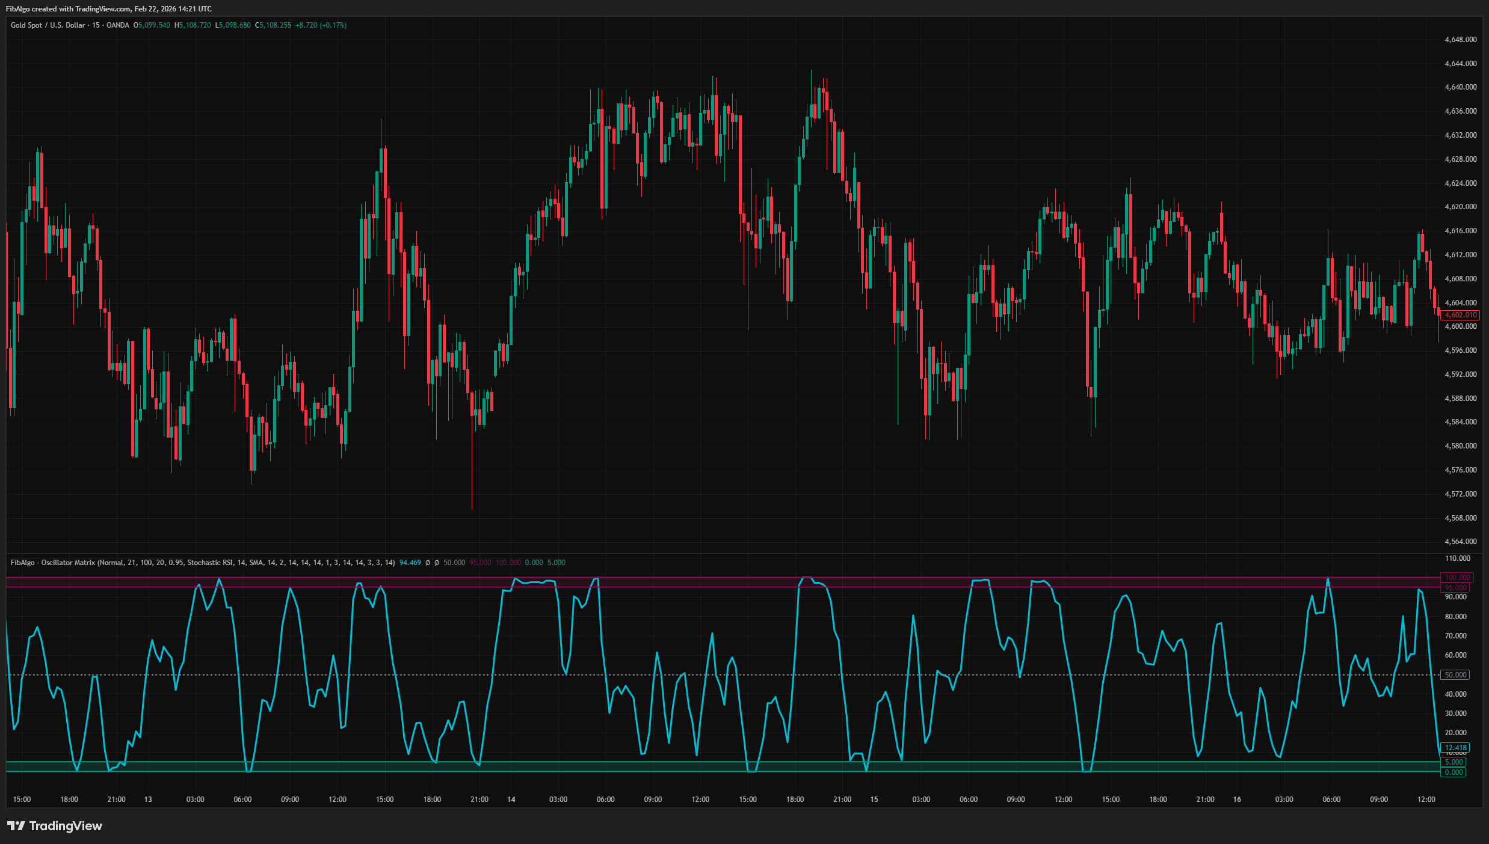Open the OANDA exchange label
This screenshot has width=1489, height=844.
point(117,25)
